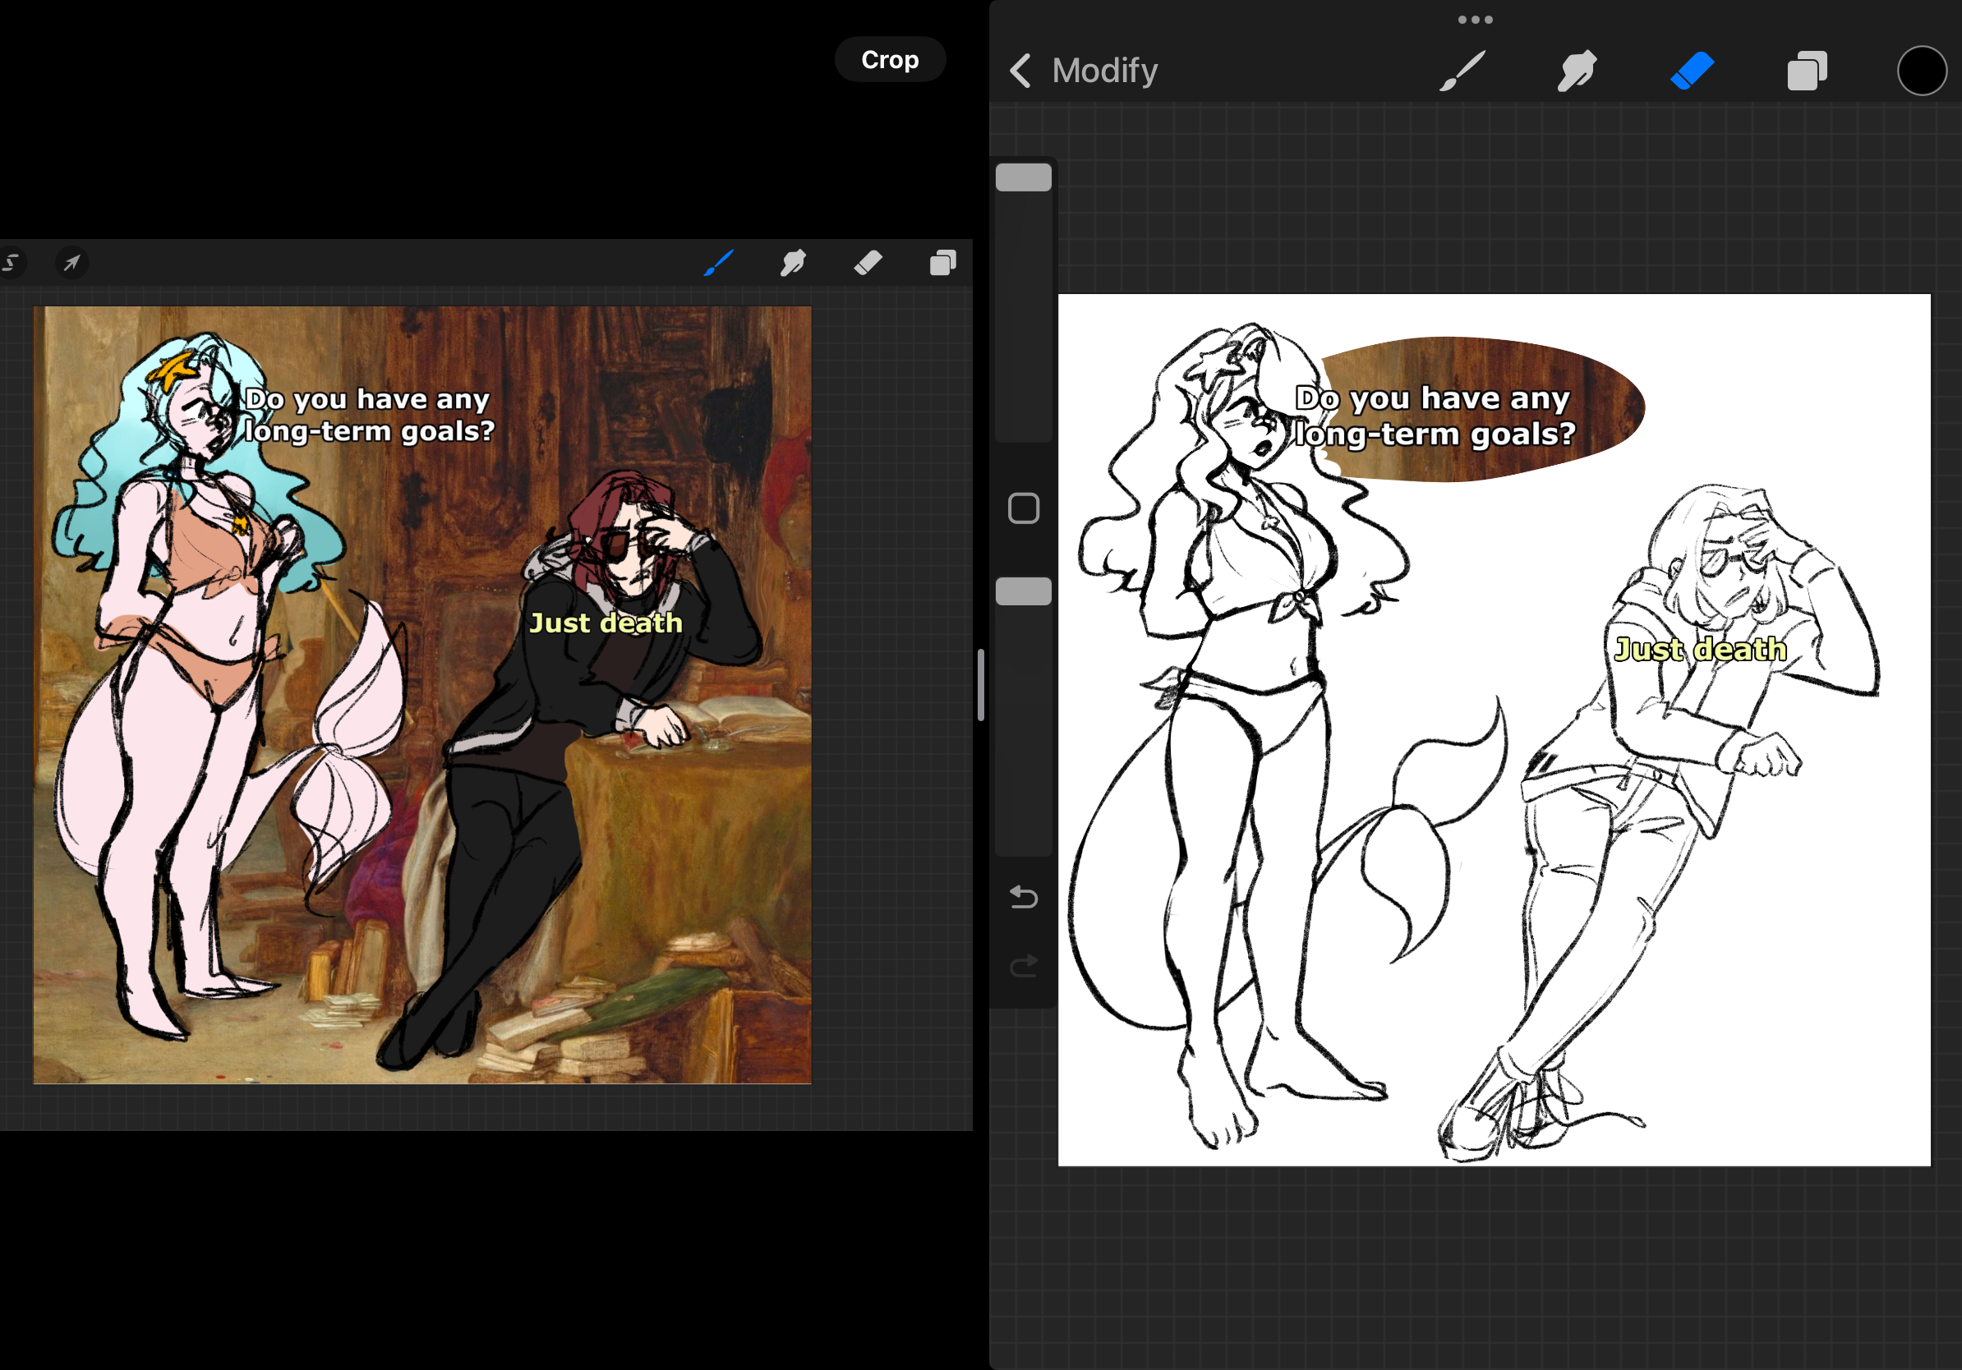Select the Brush tool in right window
Screen dimensions: 1962x1370
point(1462,71)
